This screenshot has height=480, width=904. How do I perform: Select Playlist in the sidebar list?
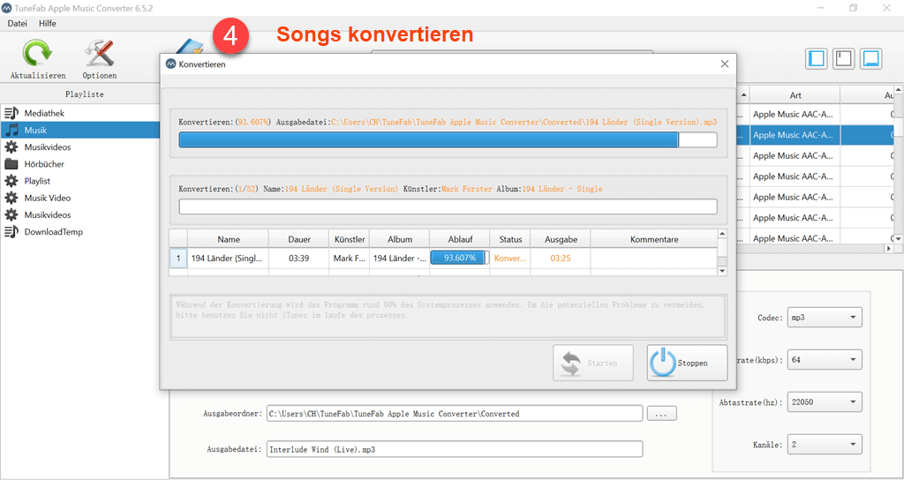[x=37, y=181]
